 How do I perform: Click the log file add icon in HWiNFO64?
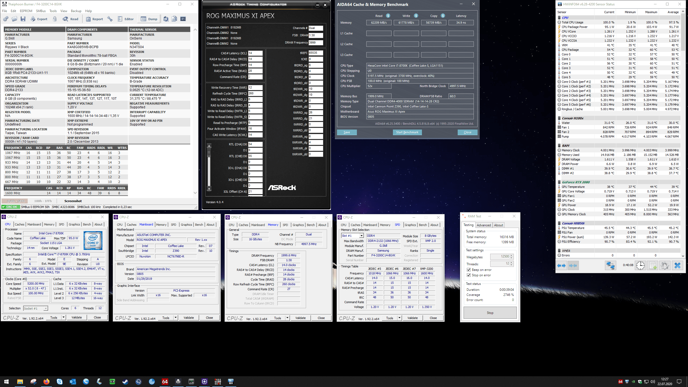tap(653, 266)
